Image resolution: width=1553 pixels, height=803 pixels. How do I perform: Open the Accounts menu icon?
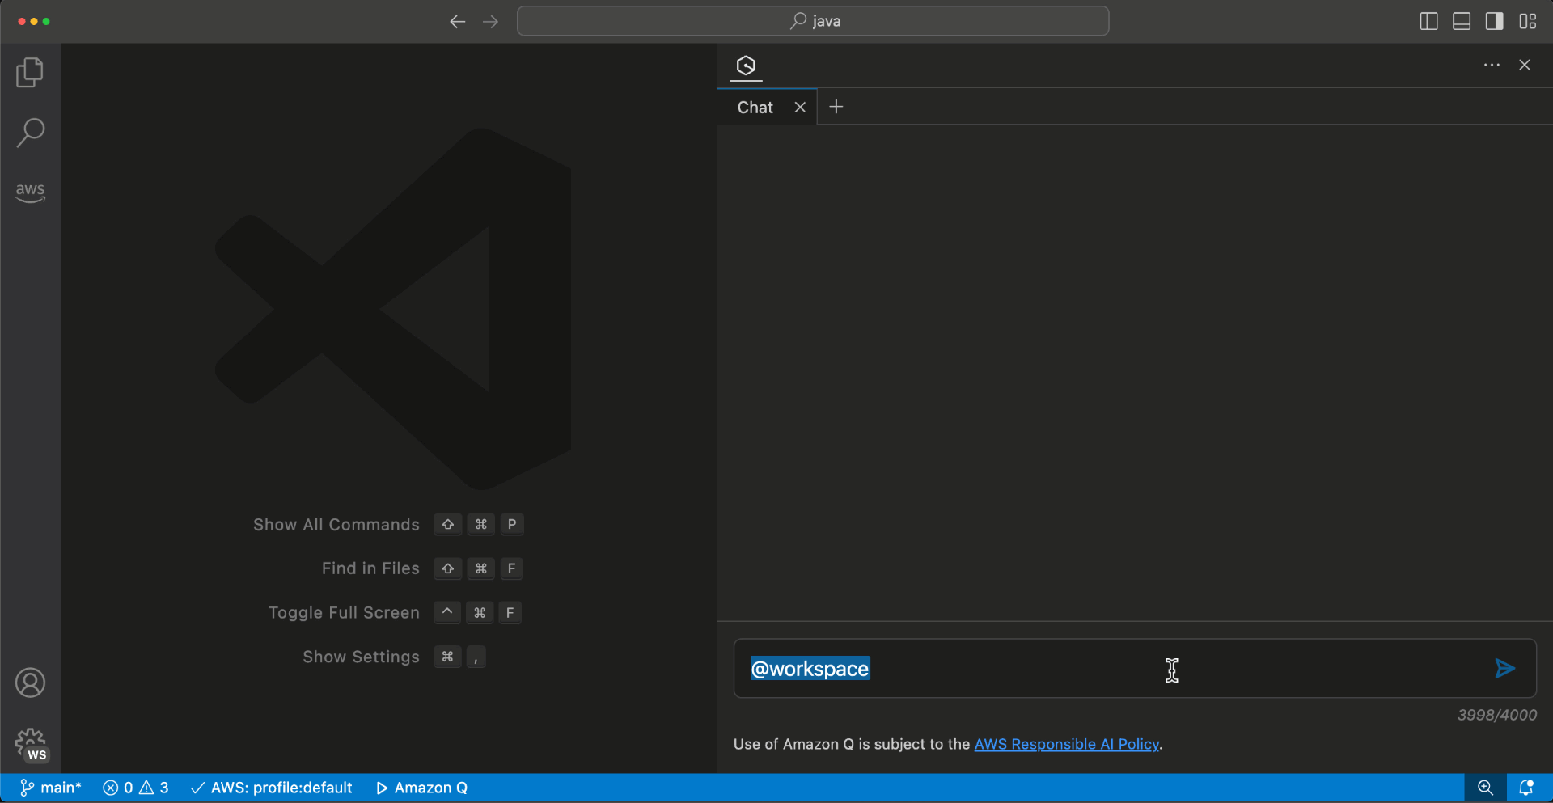coord(30,683)
